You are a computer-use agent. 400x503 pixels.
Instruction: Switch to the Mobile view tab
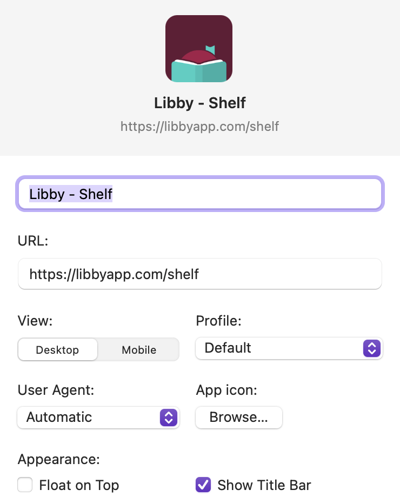138,349
